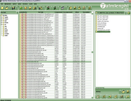Open the View menu
Screen dimensions: 131x101
pyautogui.click(x=20, y=4)
